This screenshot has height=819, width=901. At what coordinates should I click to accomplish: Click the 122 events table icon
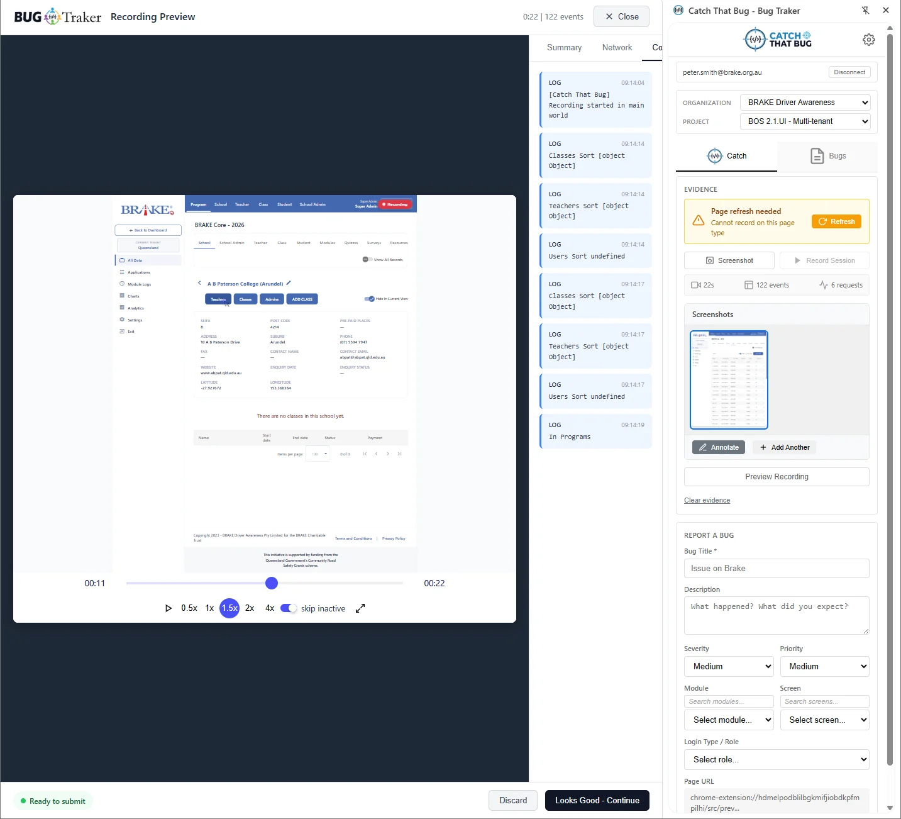[x=749, y=285]
